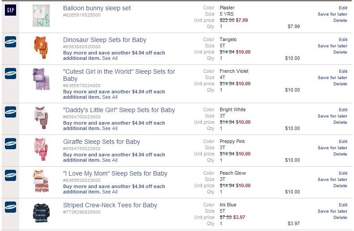Open Dinosaur Sleep Sets for Baby link

coord(105,40)
